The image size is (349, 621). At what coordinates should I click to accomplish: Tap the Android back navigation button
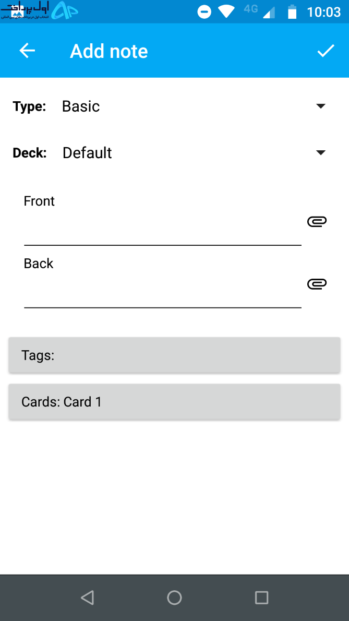point(87,597)
